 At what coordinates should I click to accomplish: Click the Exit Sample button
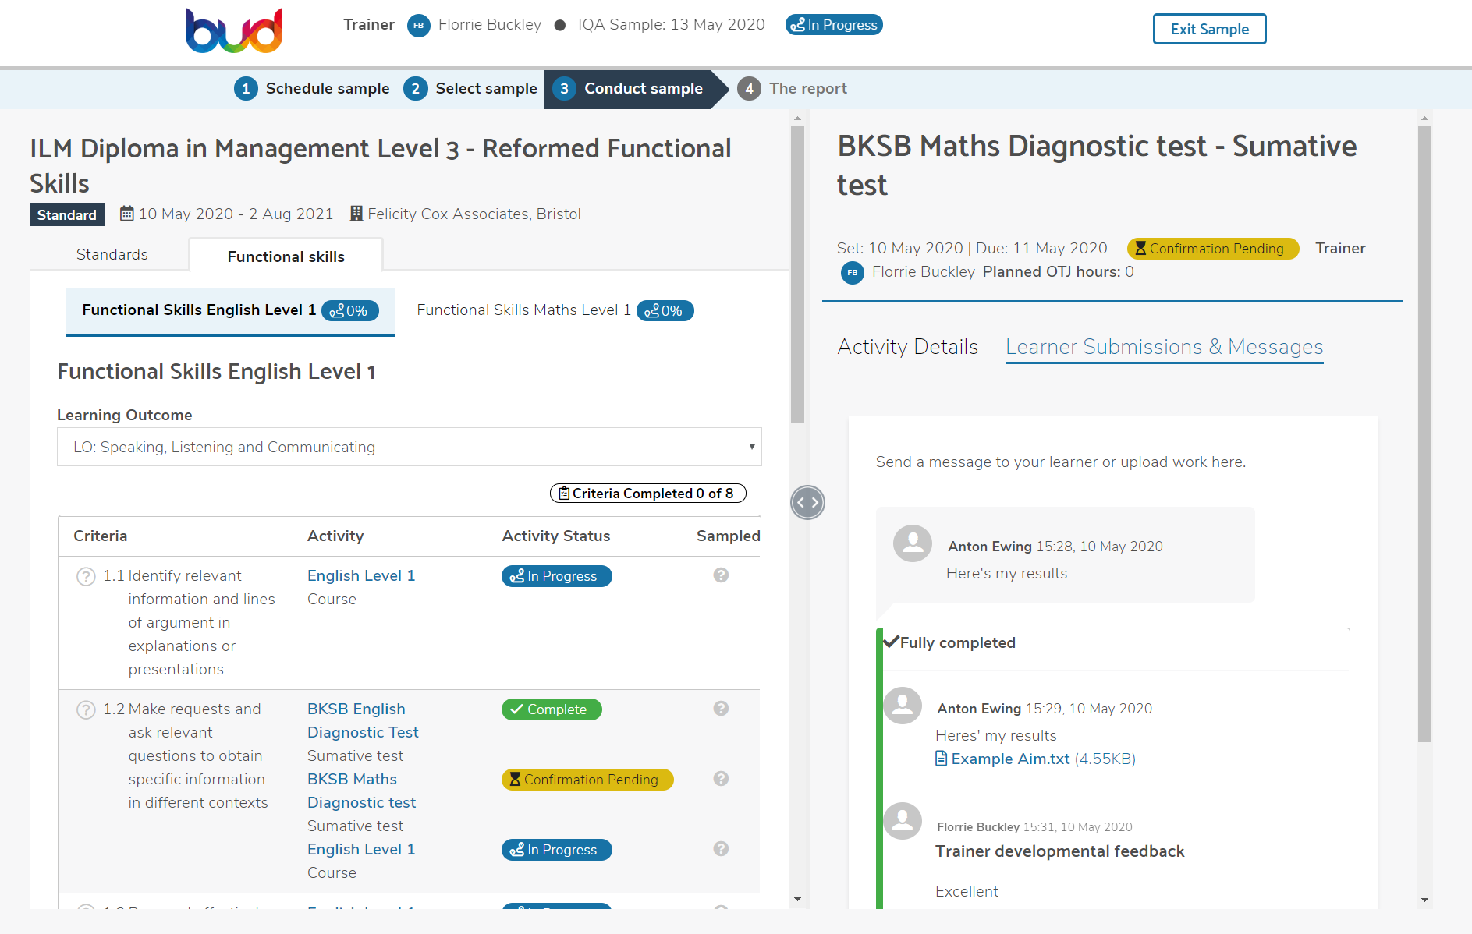(1209, 29)
